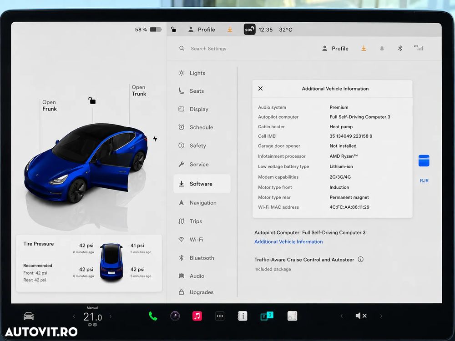Viewport: 455px width, 341px height.
Task: Open the Display settings menu
Action: point(193,109)
